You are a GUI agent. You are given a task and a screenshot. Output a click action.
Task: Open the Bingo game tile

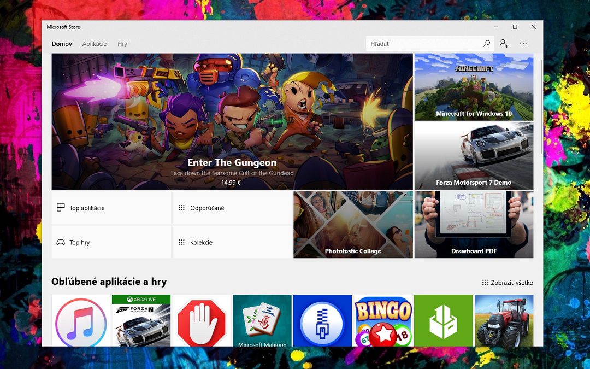click(383, 320)
